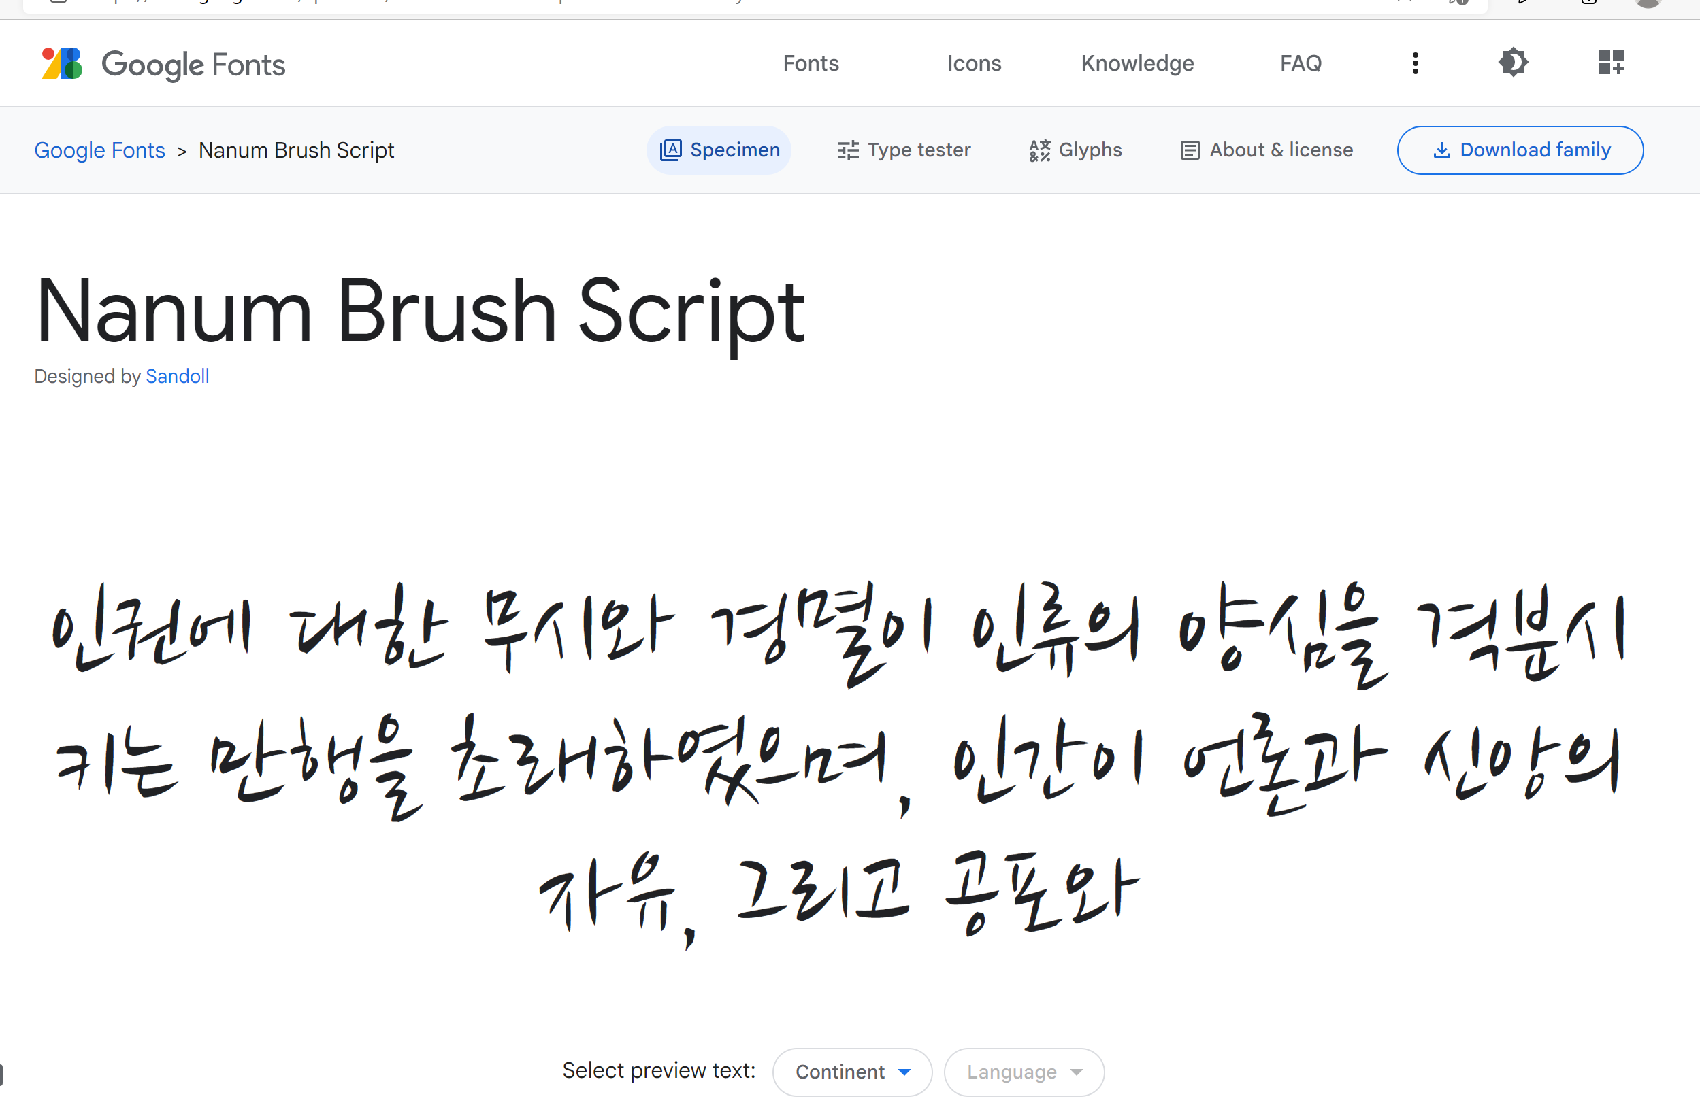Open the three-dot more options menu
This screenshot has height=1103, width=1700.
(1415, 63)
